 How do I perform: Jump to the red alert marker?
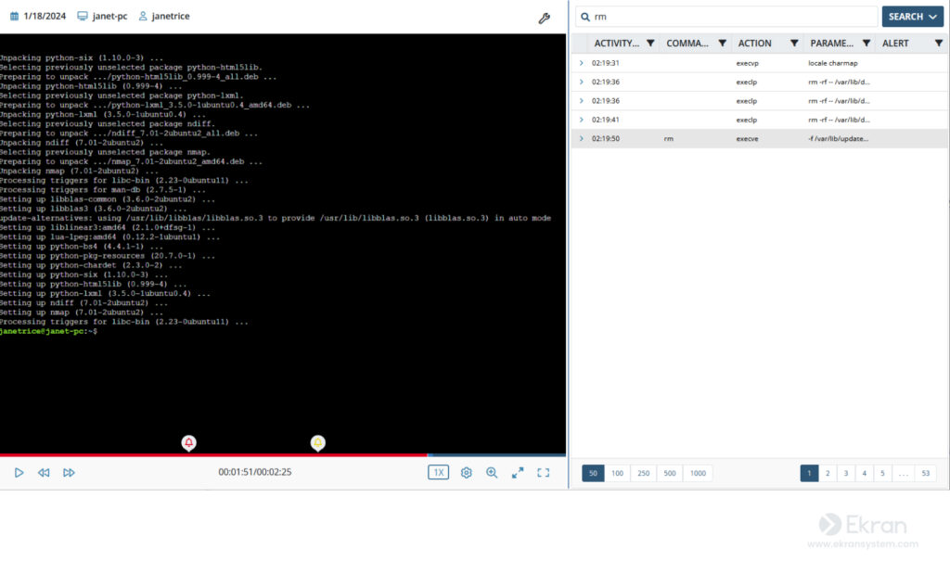[x=189, y=443]
